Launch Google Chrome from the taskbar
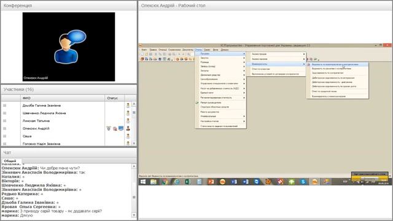 [x=165, y=182]
